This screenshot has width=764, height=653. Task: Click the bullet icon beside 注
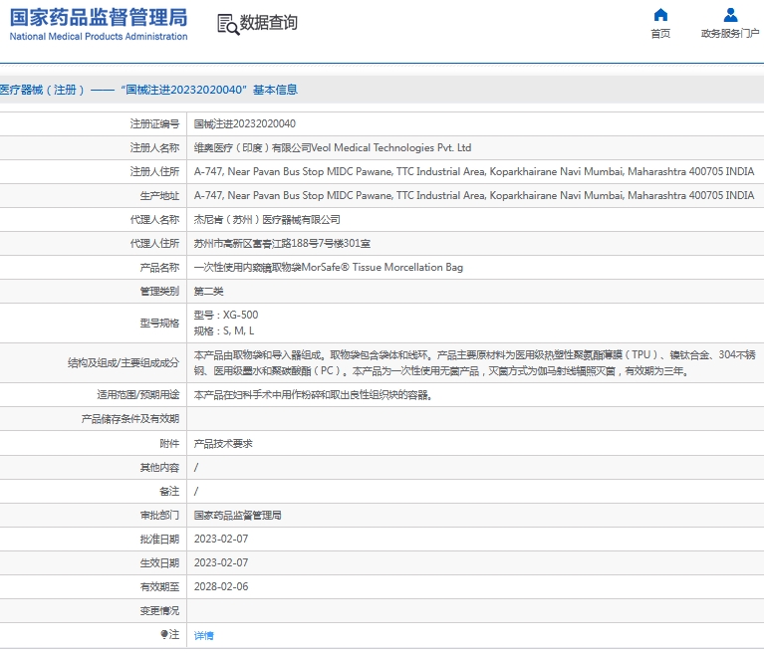point(164,634)
